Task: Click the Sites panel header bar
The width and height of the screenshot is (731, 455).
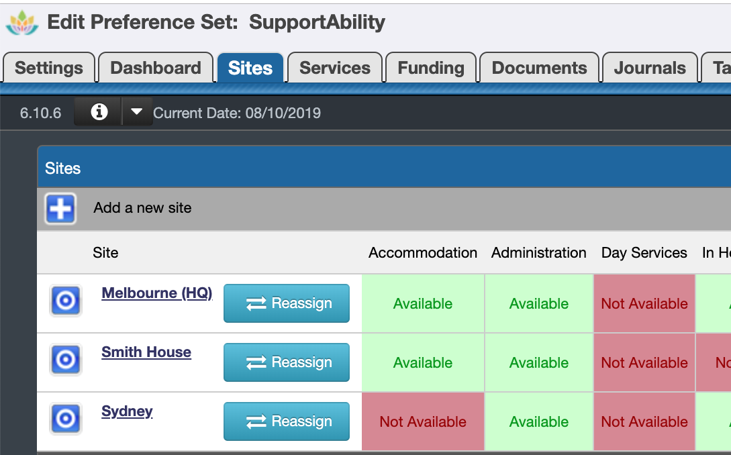Action: click(269, 168)
